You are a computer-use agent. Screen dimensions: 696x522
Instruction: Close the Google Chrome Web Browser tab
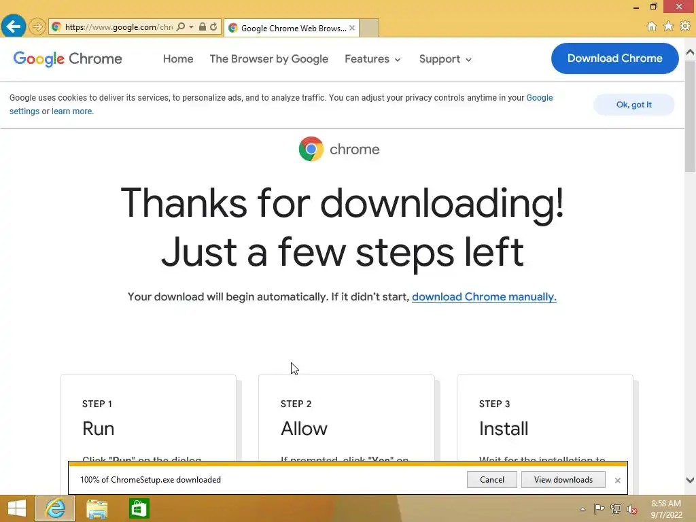click(352, 28)
